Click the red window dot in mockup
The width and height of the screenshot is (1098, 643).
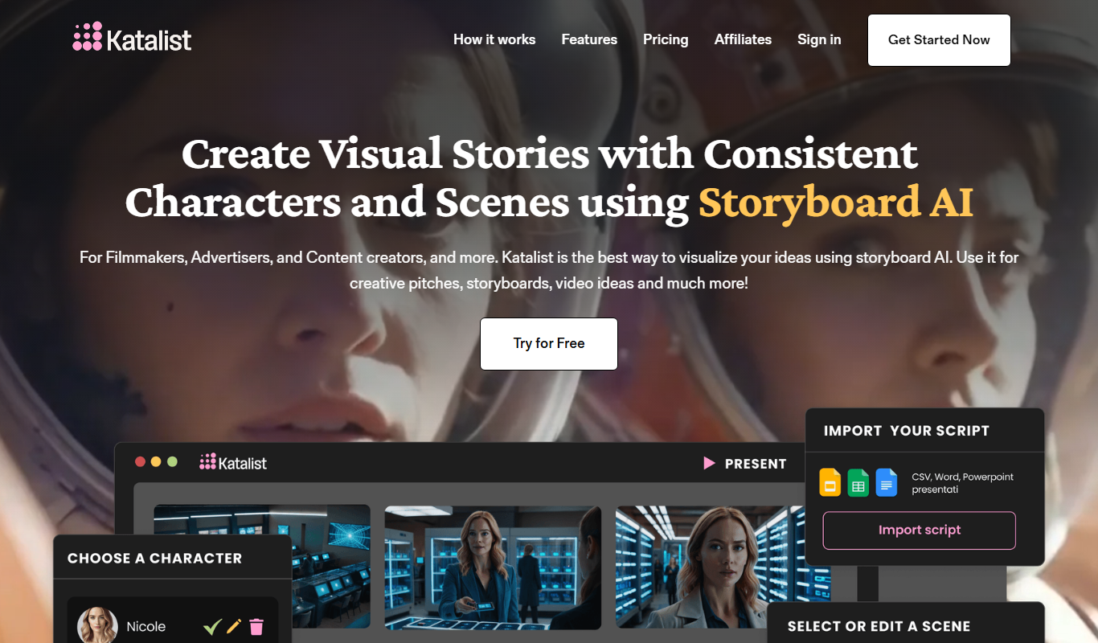[140, 462]
